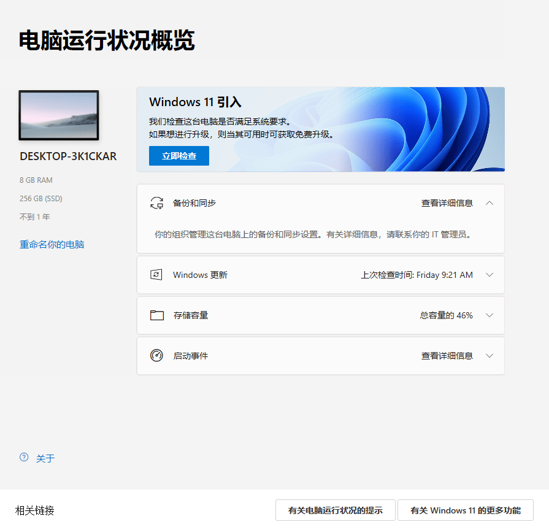549x530 pixels.
Task: Click the 立即检查 button
Action: (179, 156)
